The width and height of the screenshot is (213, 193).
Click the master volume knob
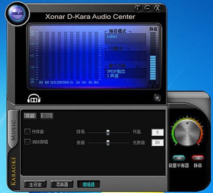pos(187,133)
